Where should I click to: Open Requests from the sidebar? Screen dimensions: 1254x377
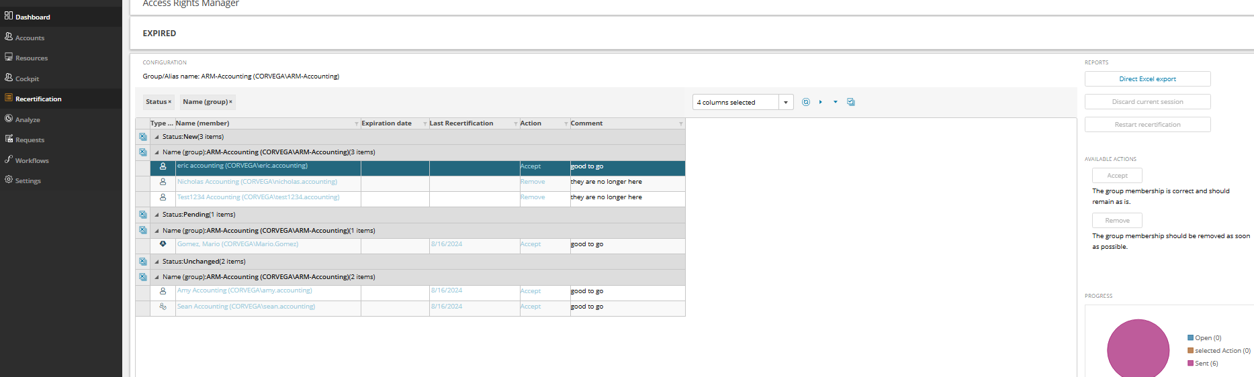click(x=30, y=140)
